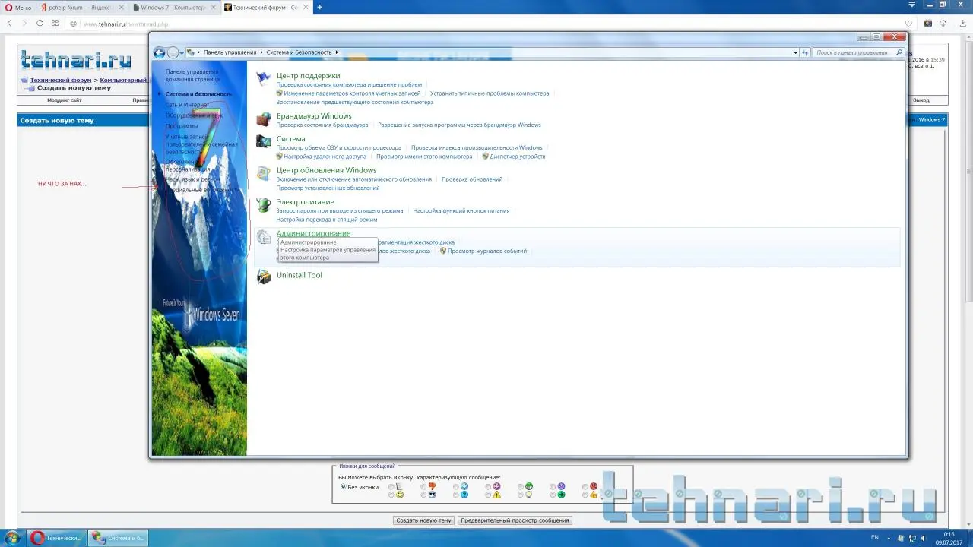Click the Система computer icon
973x547 pixels.
(x=263, y=141)
